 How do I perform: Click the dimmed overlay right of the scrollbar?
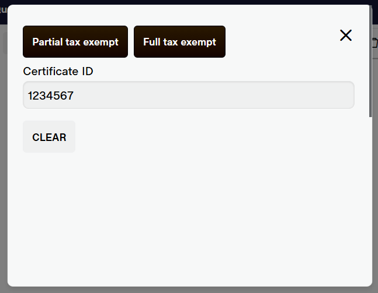coord(375,168)
